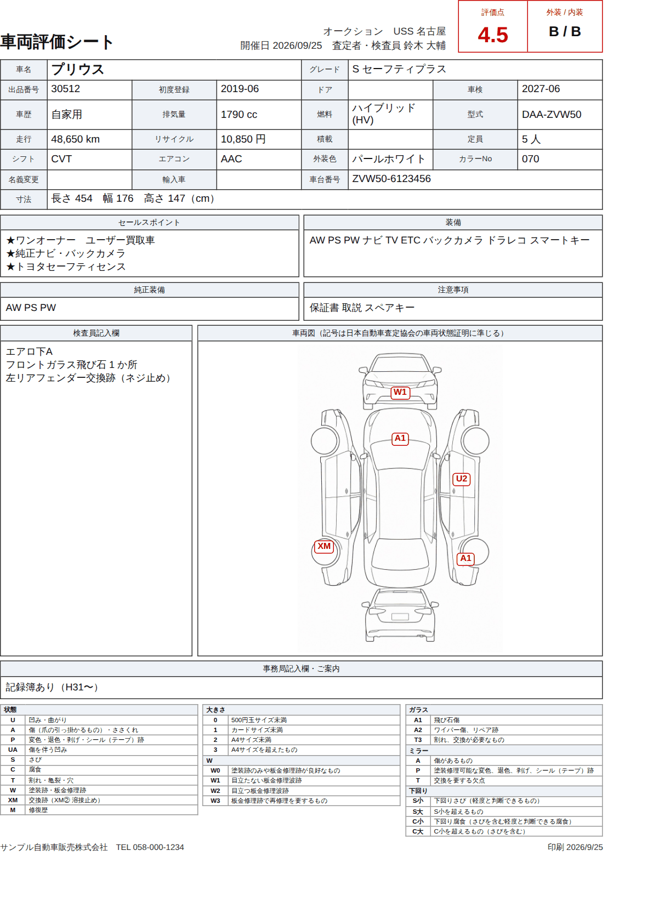Click the first registration value '2019-06'
Screen dimensions: 653x924
(x=240, y=89)
